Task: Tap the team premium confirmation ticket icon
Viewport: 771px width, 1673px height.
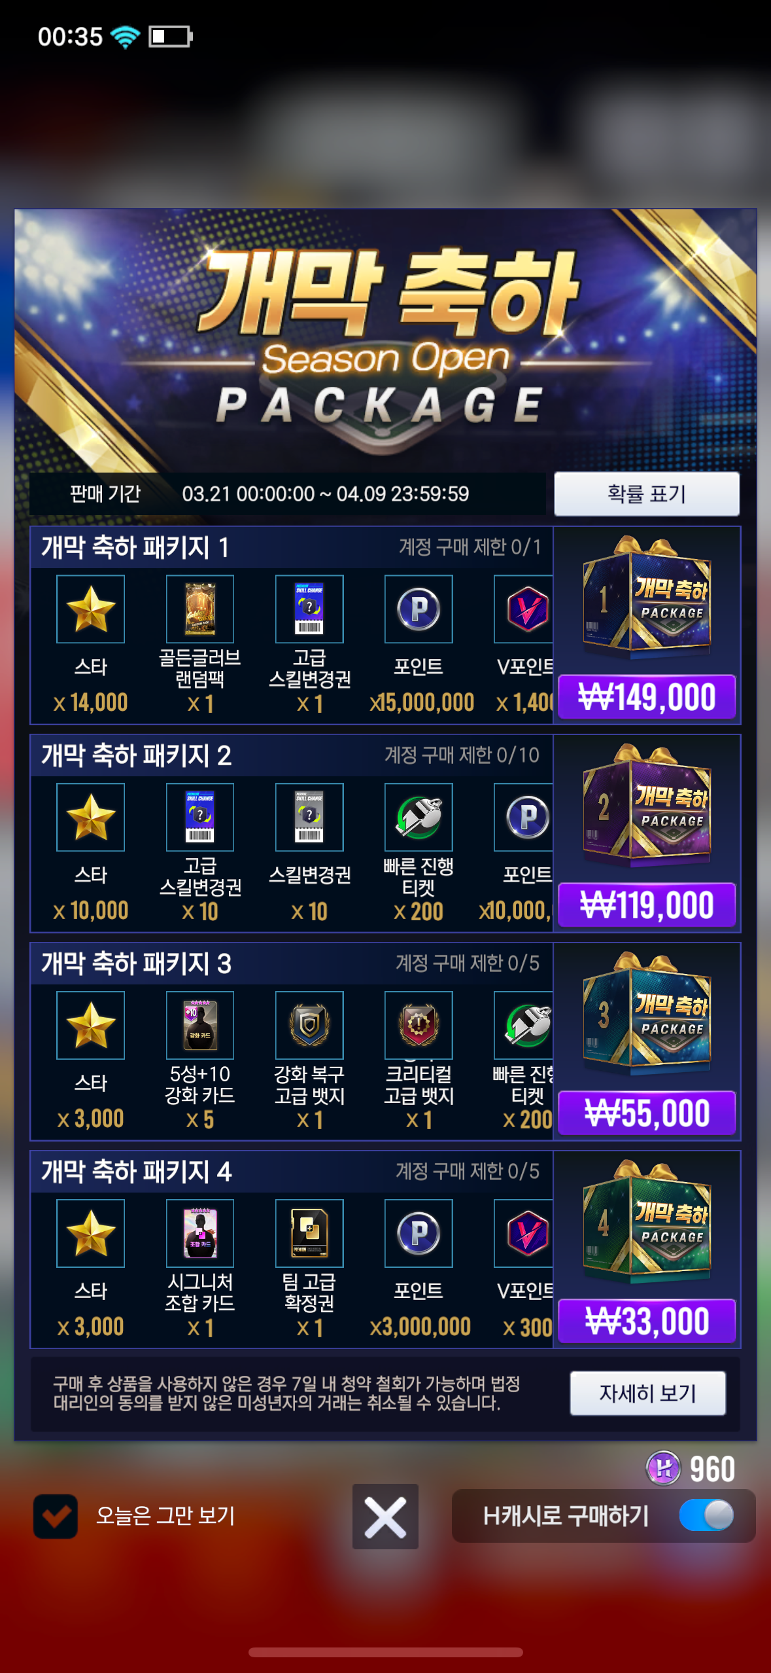Action: coord(309,1233)
